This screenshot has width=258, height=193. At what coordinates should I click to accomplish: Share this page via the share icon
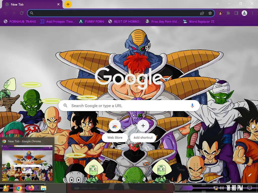pyautogui.click(x=202, y=13)
